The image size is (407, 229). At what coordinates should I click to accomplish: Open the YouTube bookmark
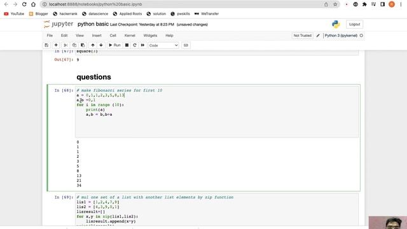14,14
